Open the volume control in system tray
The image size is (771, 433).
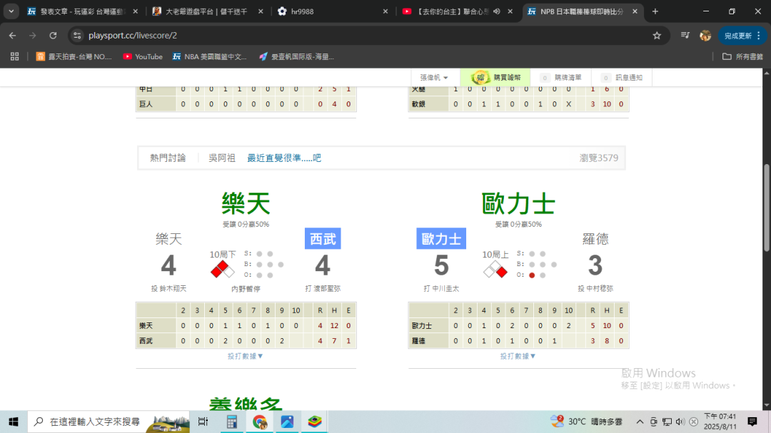pos(680,422)
